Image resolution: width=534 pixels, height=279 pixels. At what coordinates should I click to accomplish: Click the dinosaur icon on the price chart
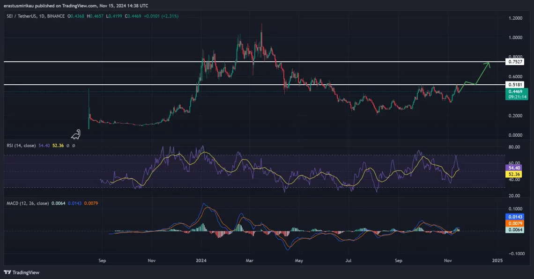(75, 135)
